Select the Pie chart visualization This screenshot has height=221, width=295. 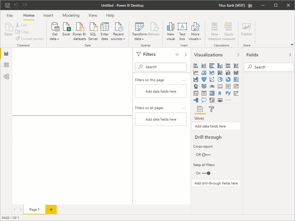pyautogui.click(x=220, y=79)
